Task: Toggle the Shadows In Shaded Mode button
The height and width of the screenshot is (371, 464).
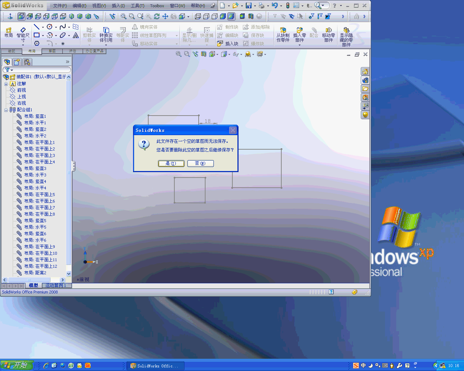Action: coord(242,16)
